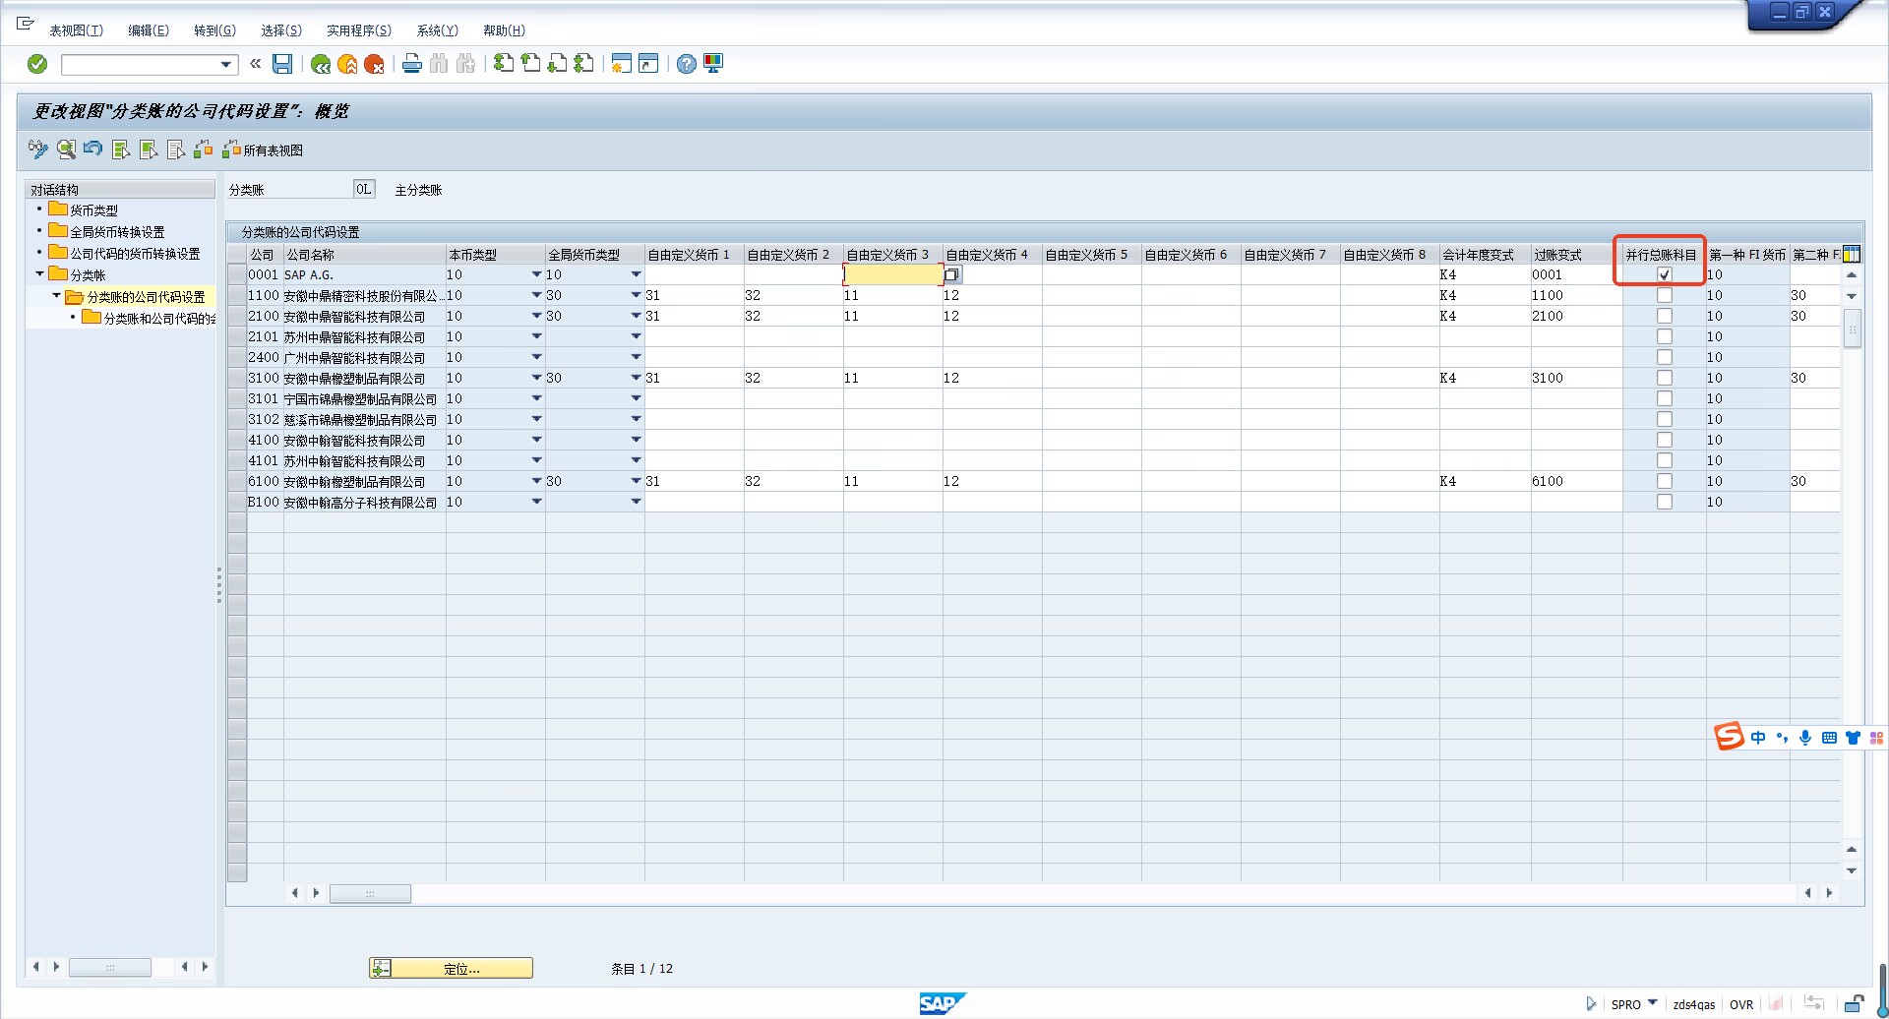
Task: Open SPRO transaction dropdown in status bar
Action: 1653,1003
